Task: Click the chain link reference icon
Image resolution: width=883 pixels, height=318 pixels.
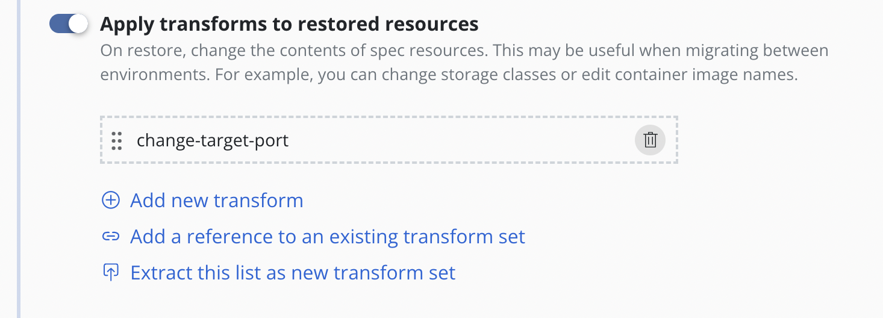Action: [110, 237]
